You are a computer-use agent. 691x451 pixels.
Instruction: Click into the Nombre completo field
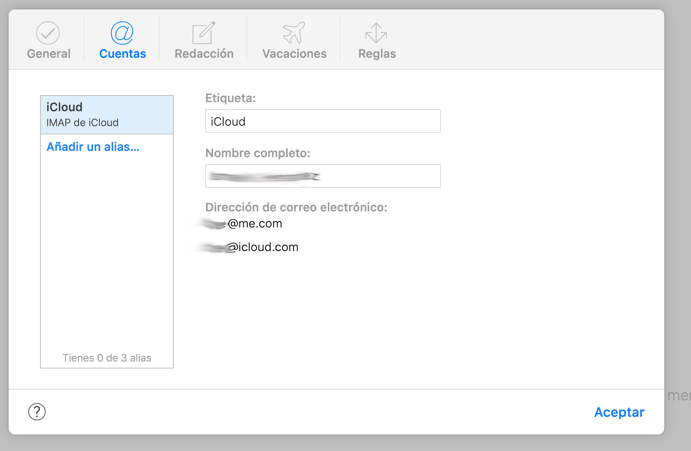pos(323,176)
